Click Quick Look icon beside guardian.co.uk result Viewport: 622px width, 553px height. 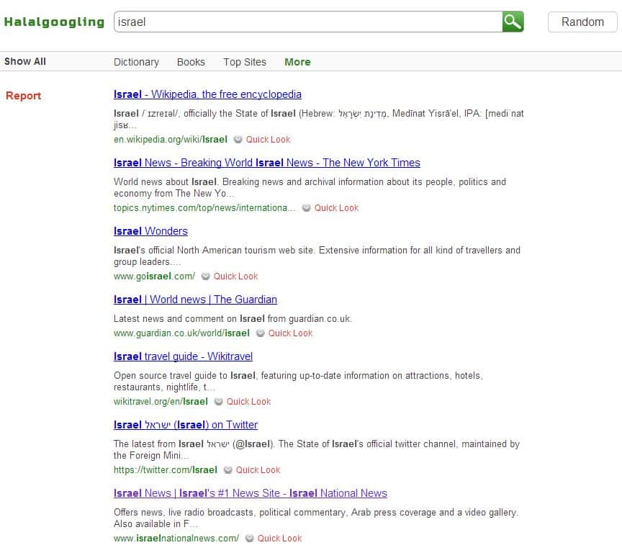[x=260, y=333]
